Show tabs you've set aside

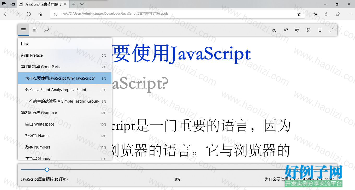[x=4, y=4]
